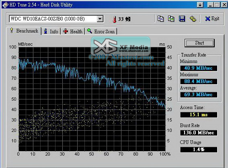
Task: Click the blue X Exit icon
Action: tap(207, 19)
